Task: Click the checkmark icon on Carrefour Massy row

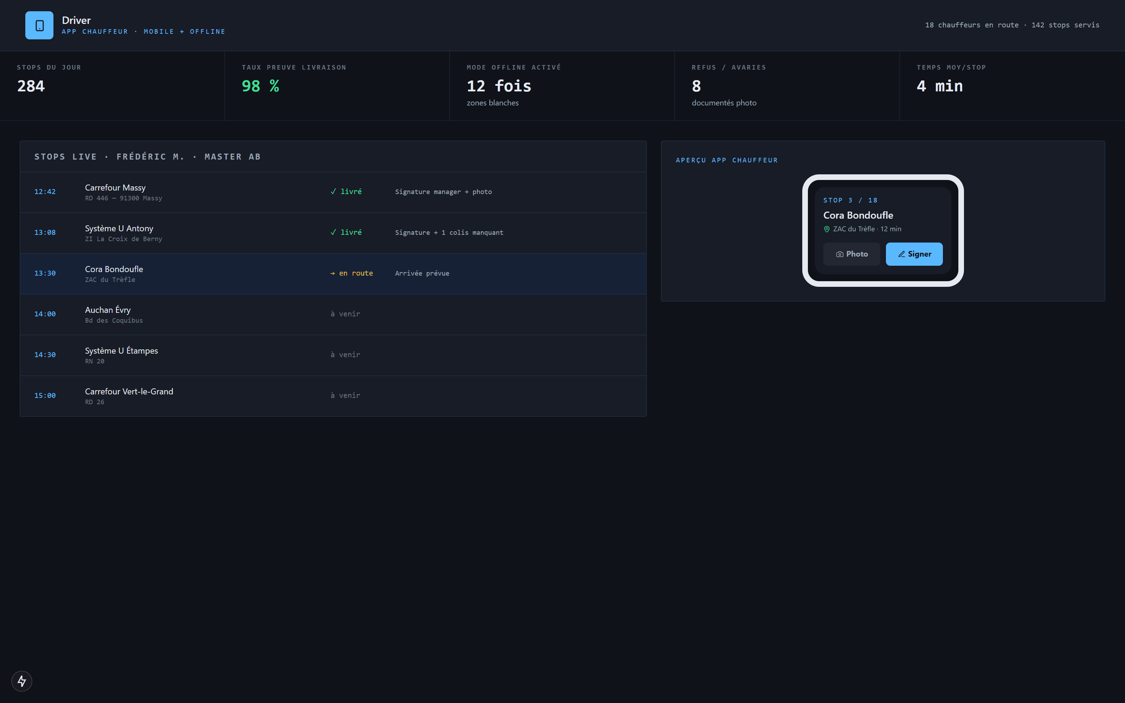Action: tap(333, 192)
